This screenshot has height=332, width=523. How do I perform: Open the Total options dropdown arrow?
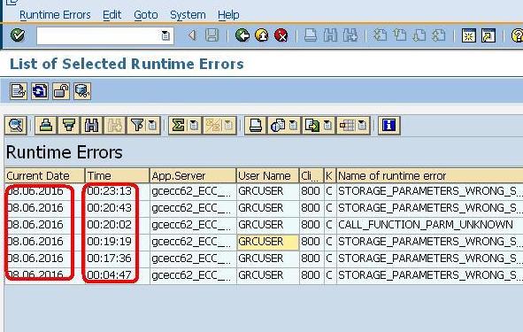(x=194, y=126)
